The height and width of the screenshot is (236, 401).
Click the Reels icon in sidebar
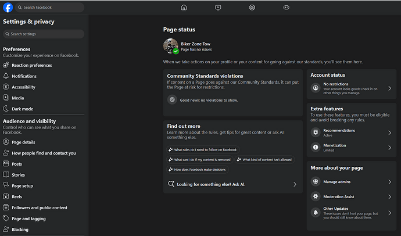tap(6, 196)
